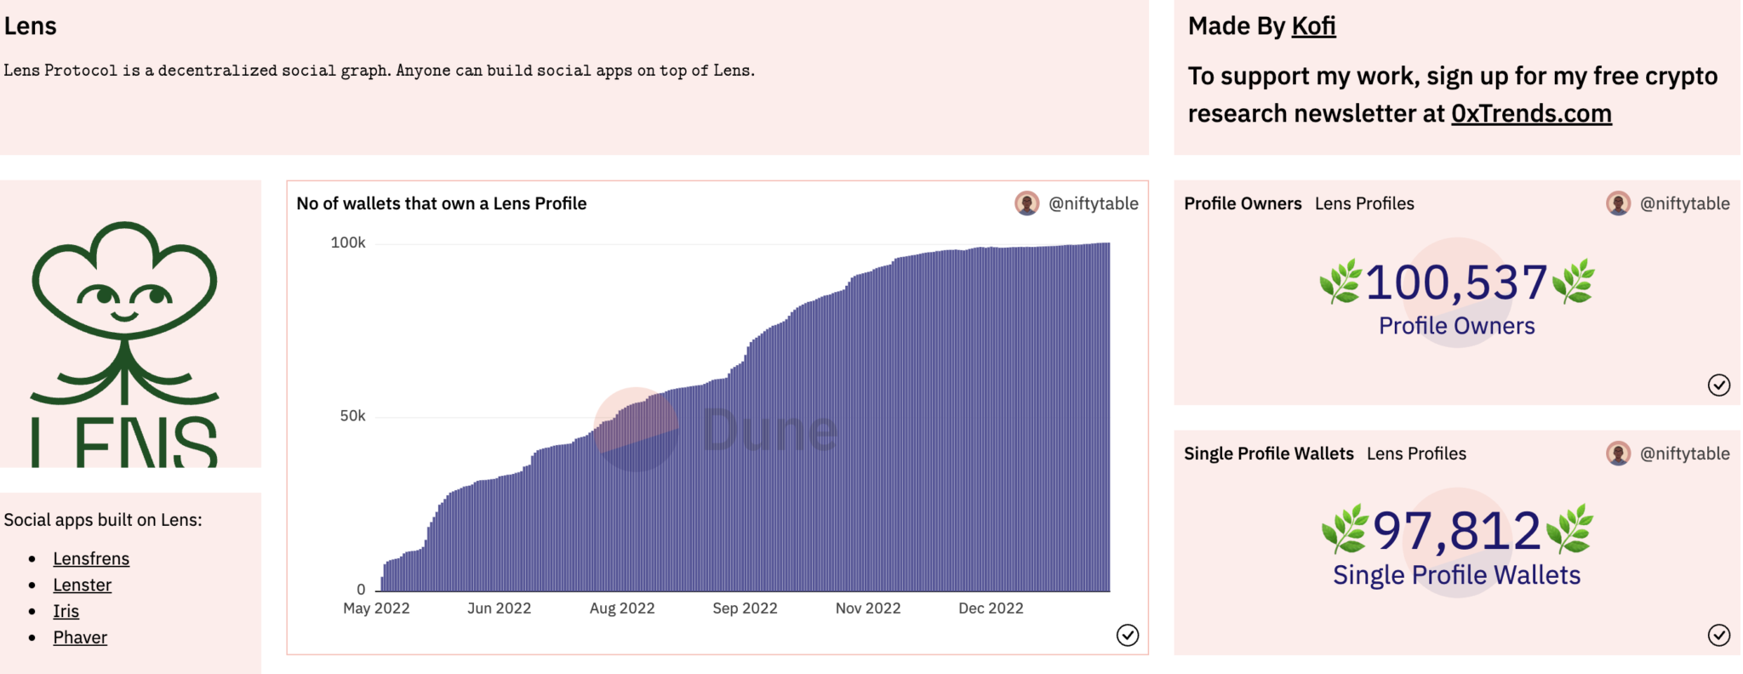This screenshot has width=1743, height=674.
Task: Click the Lens Protocol description sentence
Action: click(379, 71)
